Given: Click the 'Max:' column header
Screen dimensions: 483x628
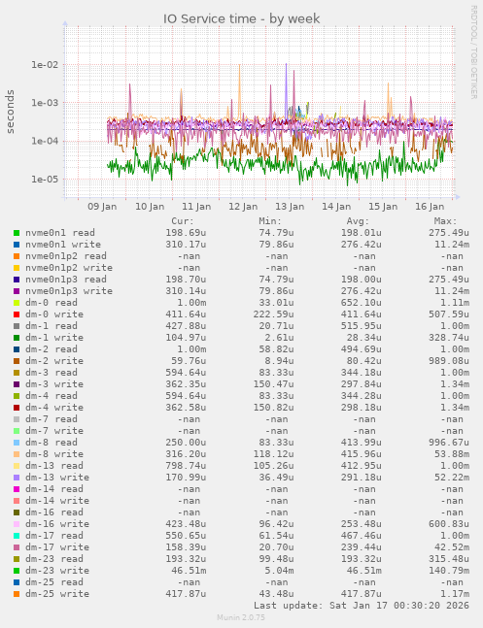Looking at the screenshot, I should pyautogui.click(x=445, y=221).
